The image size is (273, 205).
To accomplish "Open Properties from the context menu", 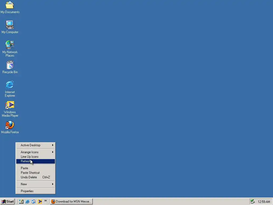I will pos(35,191).
